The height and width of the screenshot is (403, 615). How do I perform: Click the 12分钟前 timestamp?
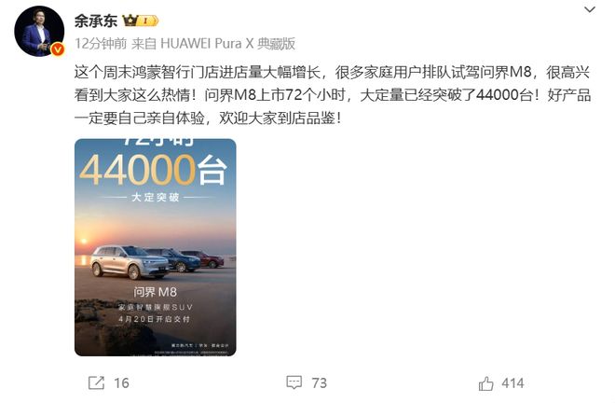[101, 44]
